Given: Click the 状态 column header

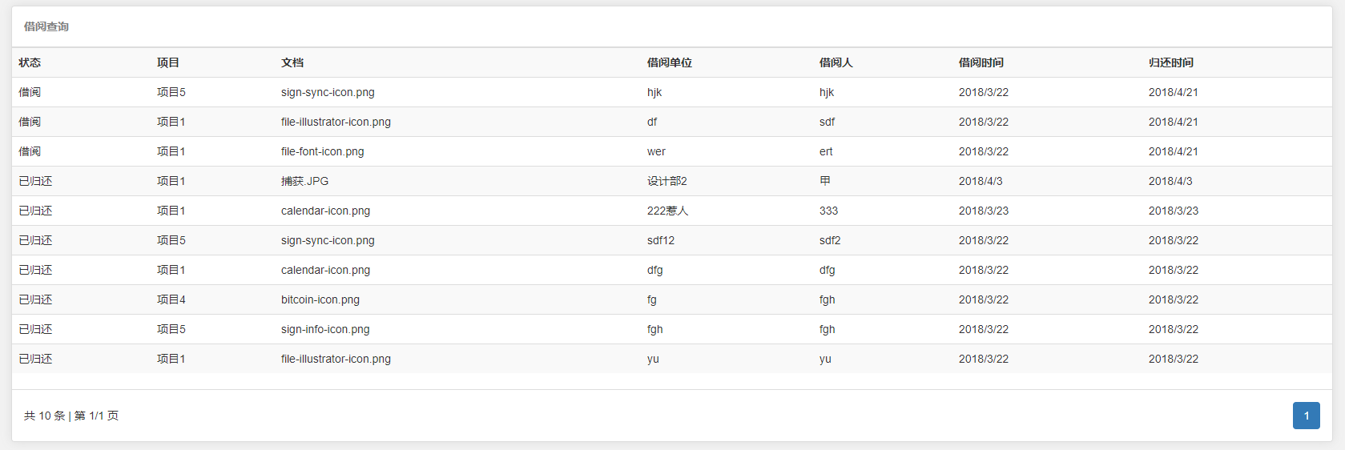Looking at the screenshot, I should [x=30, y=62].
